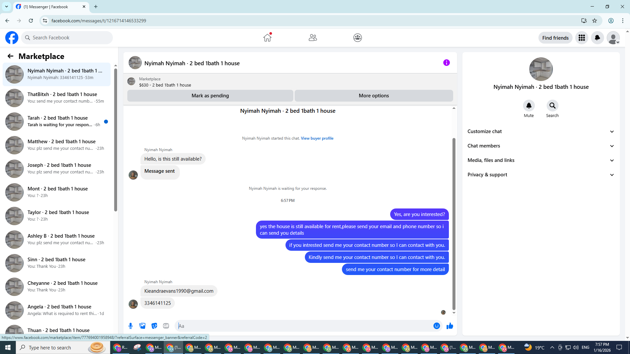Mark the listing as pending
This screenshot has height=354, width=630.
point(210,96)
